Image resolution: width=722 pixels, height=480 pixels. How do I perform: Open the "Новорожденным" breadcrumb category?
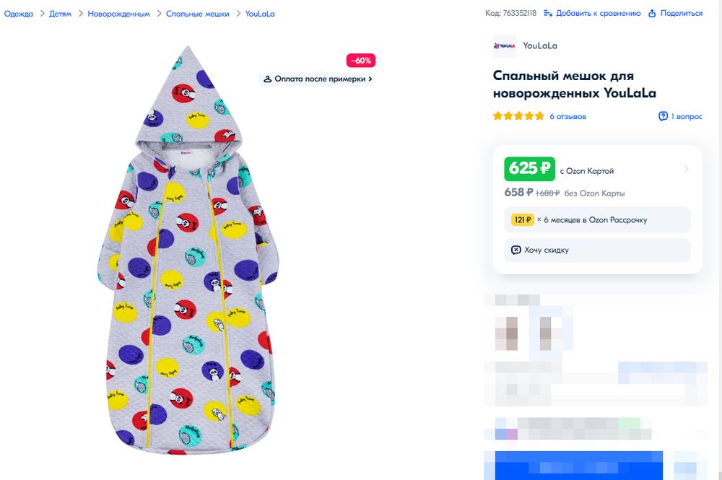click(x=119, y=14)
